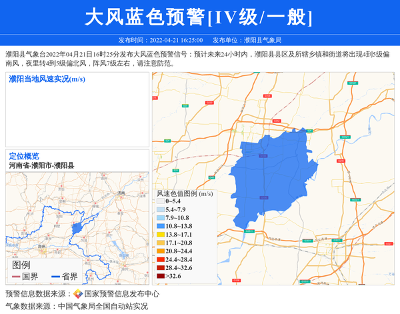Viewport: 400px width, 314px height.
Task: Click the National Warning Center logo icon
Action: pos(78,294)
